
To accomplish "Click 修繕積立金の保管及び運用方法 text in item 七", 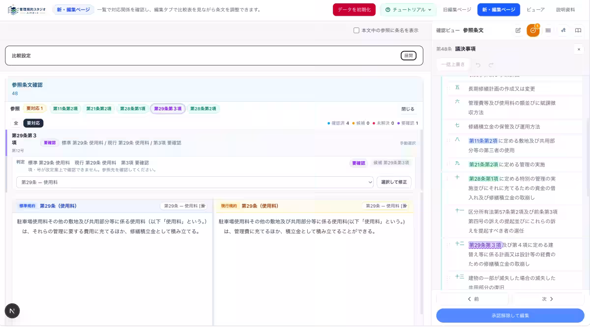I will pos(504,127).
